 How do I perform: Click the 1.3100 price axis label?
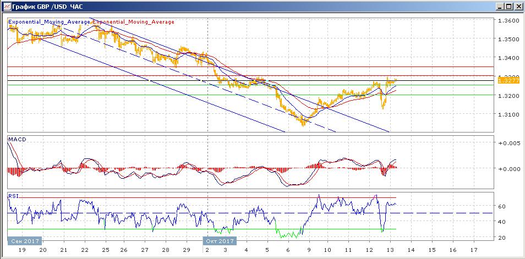pos(507,115)
